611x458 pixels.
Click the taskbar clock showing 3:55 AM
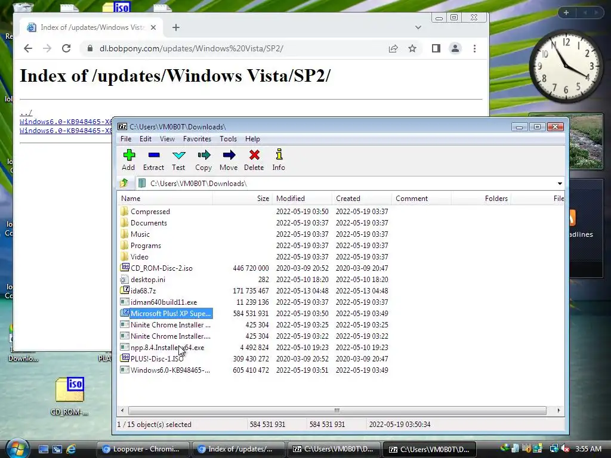(588, 449)
